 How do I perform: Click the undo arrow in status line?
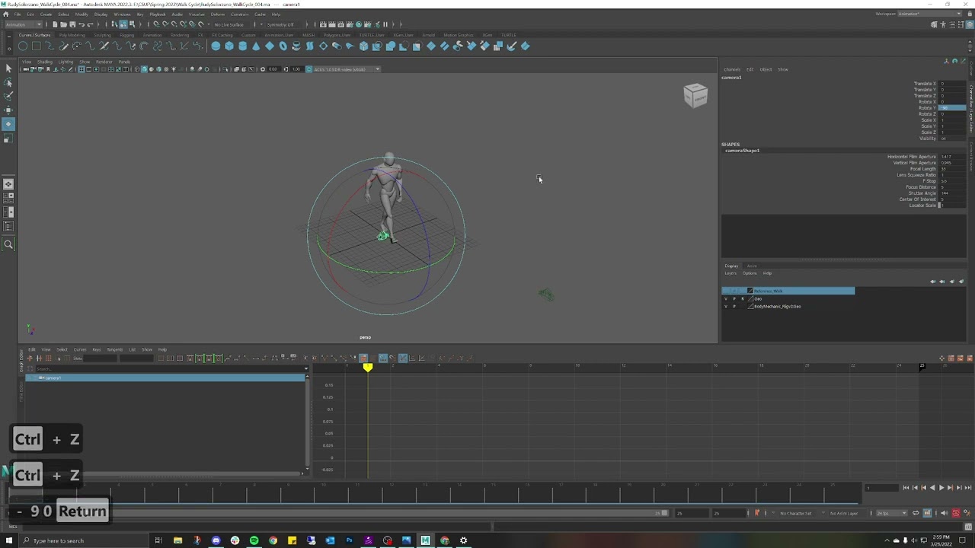point(82,24)
